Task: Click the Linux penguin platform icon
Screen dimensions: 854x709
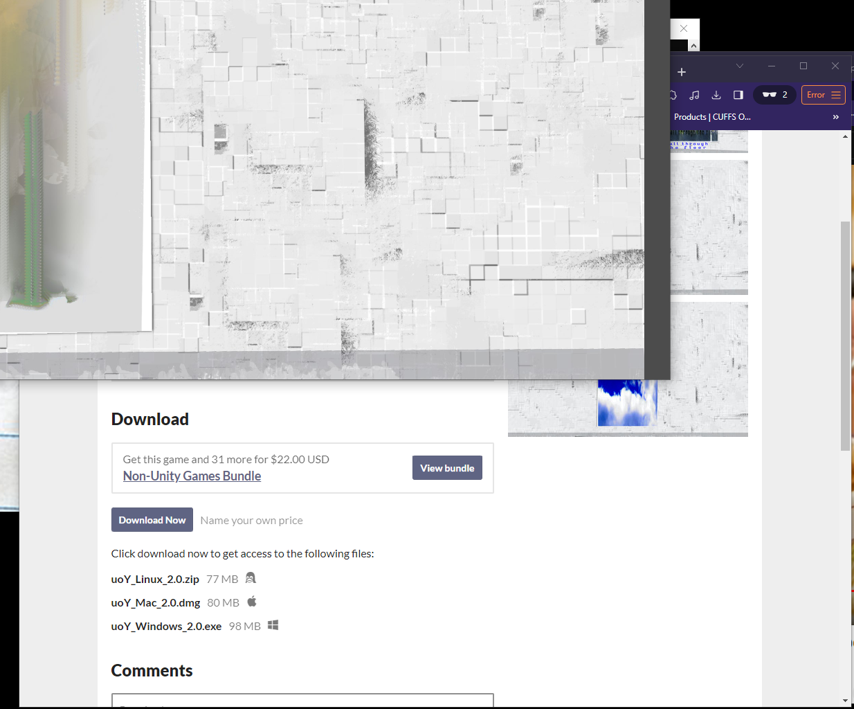Action: coord(251,578)
